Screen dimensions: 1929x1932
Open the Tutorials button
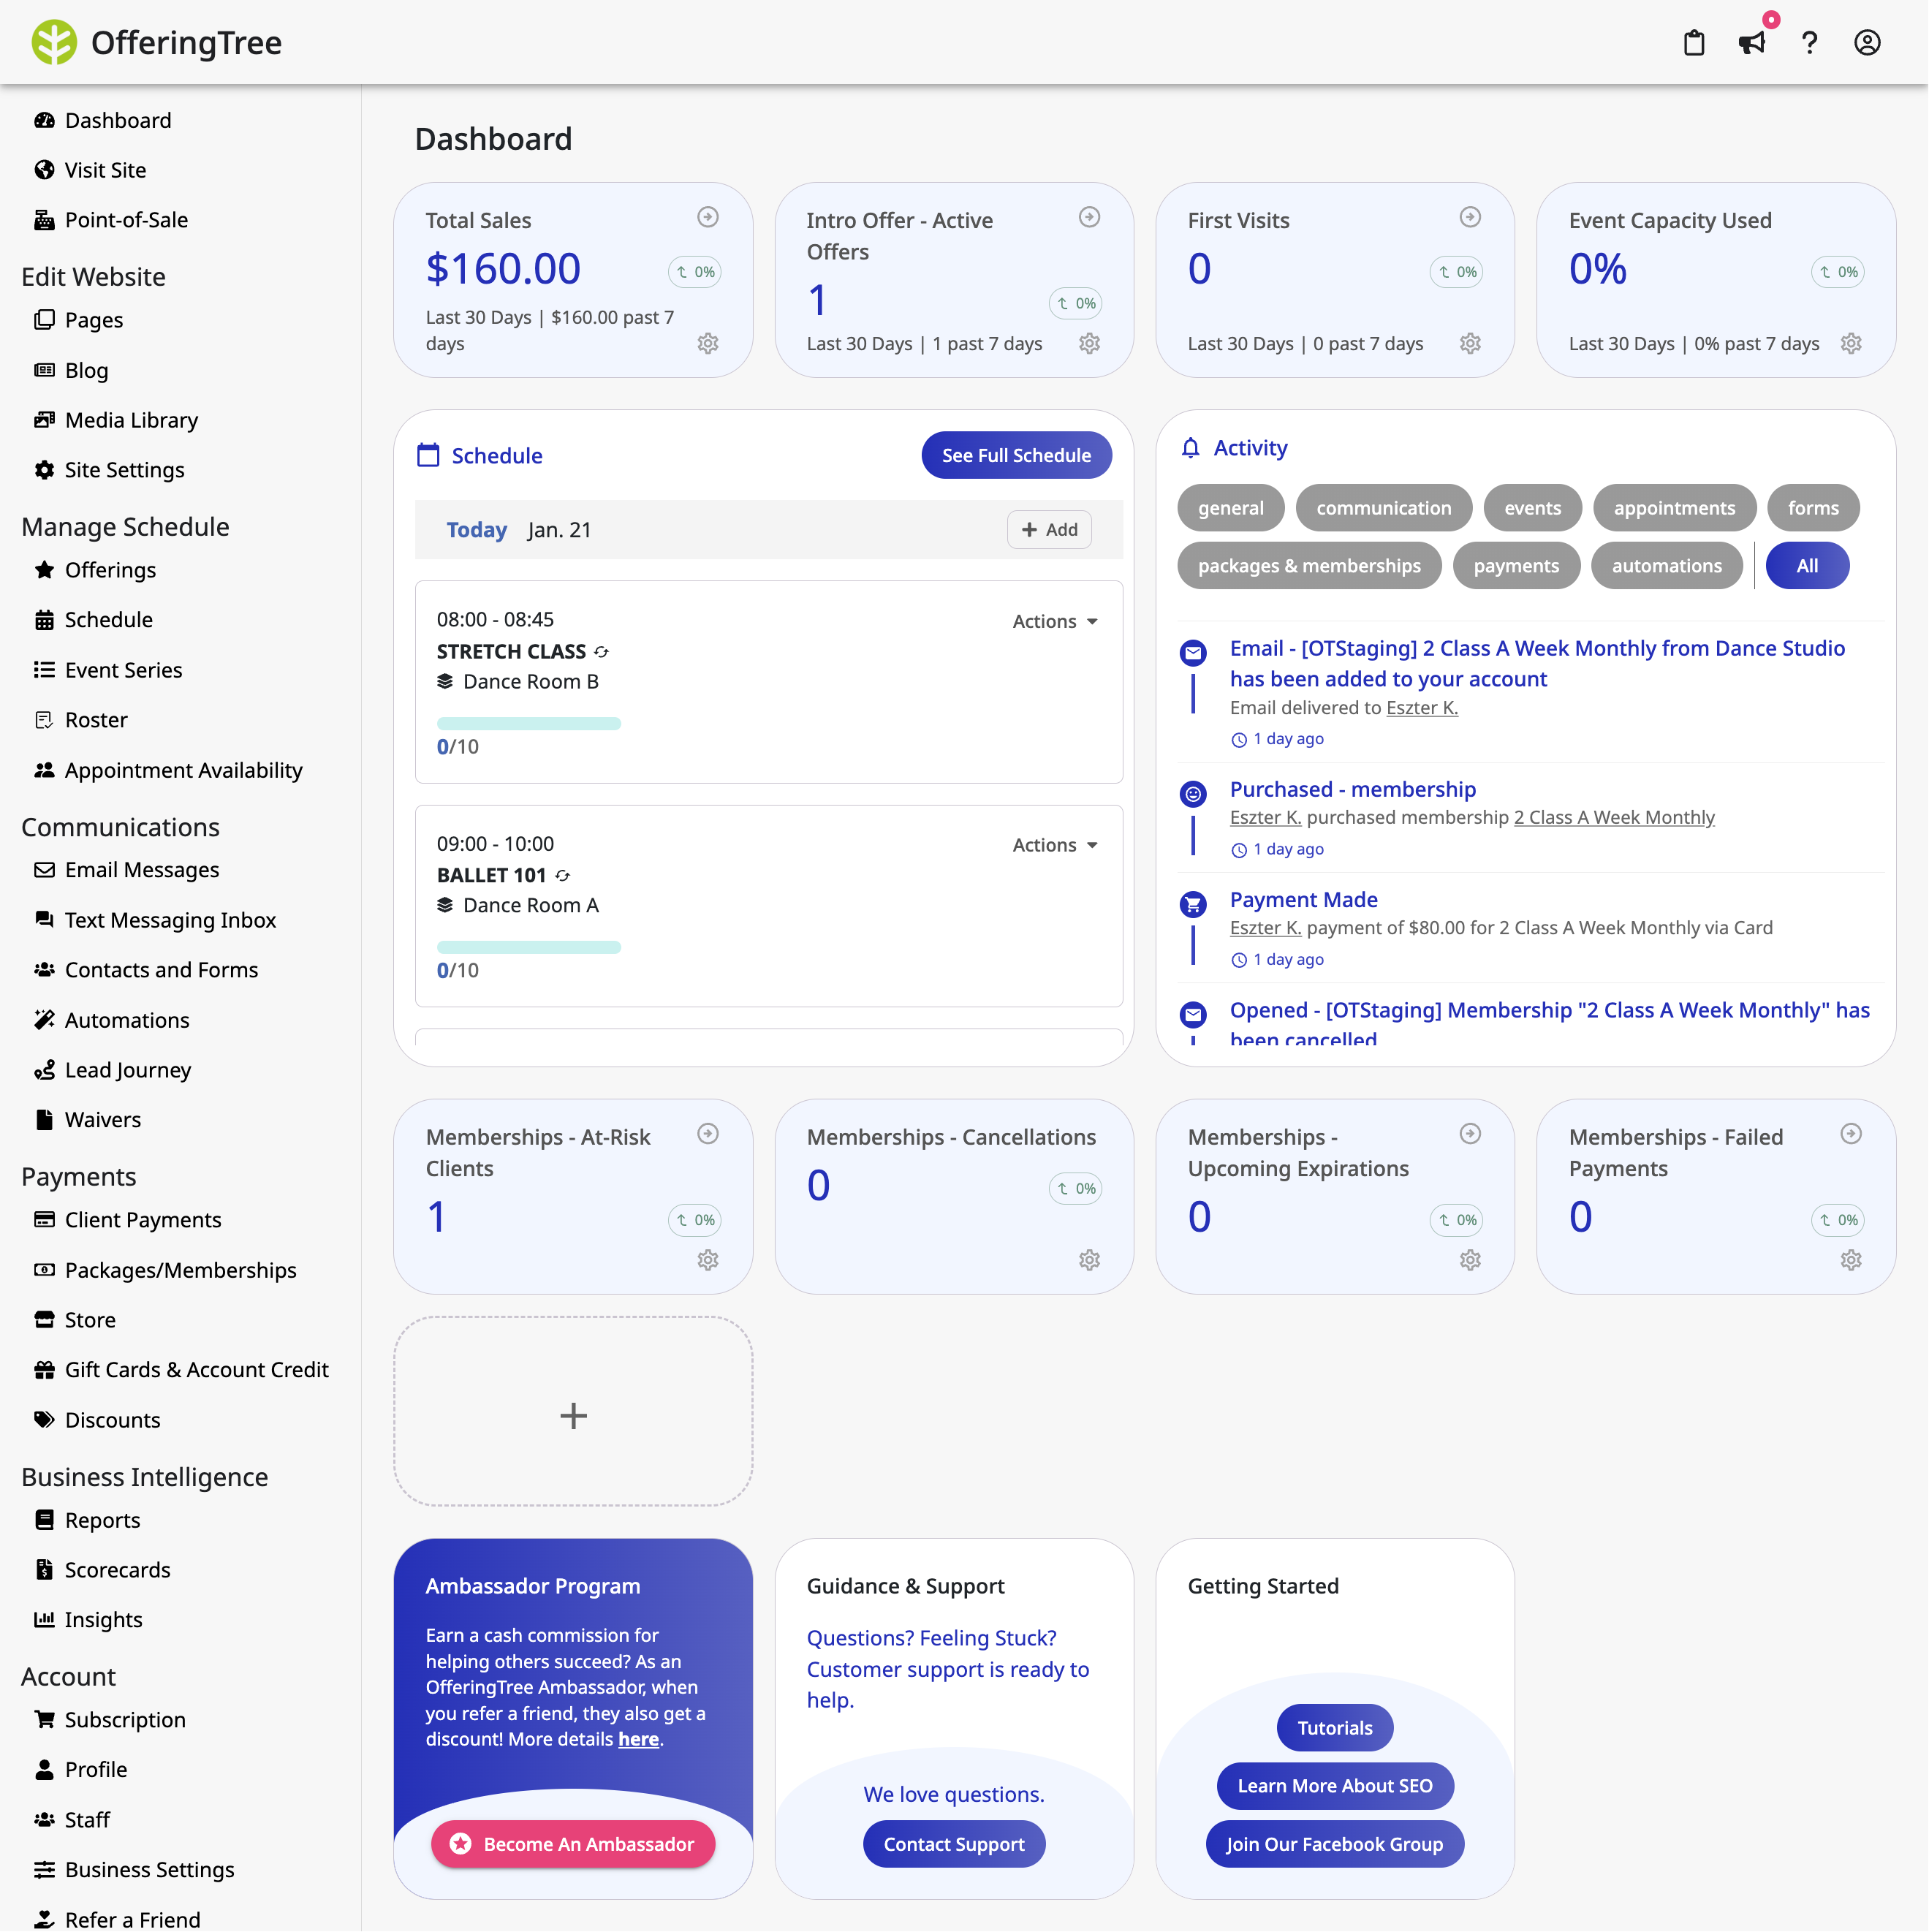pos(1335,1728)
